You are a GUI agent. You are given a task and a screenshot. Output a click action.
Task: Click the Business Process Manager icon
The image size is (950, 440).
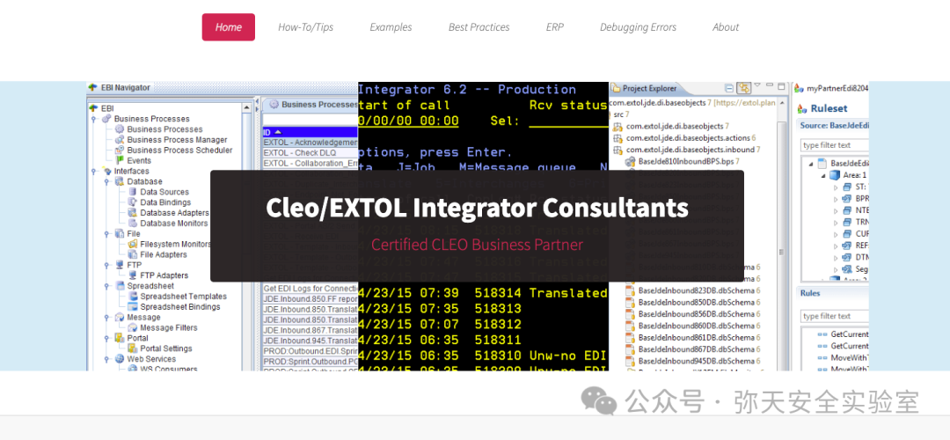pos(120,139)
